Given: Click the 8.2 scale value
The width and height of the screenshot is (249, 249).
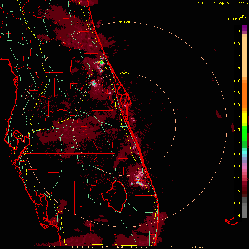Looking at the screenshot, I should coord(237,56).
